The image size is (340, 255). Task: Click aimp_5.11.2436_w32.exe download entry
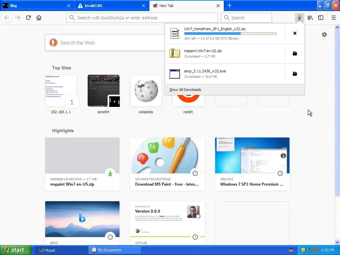tap(225, 74)
